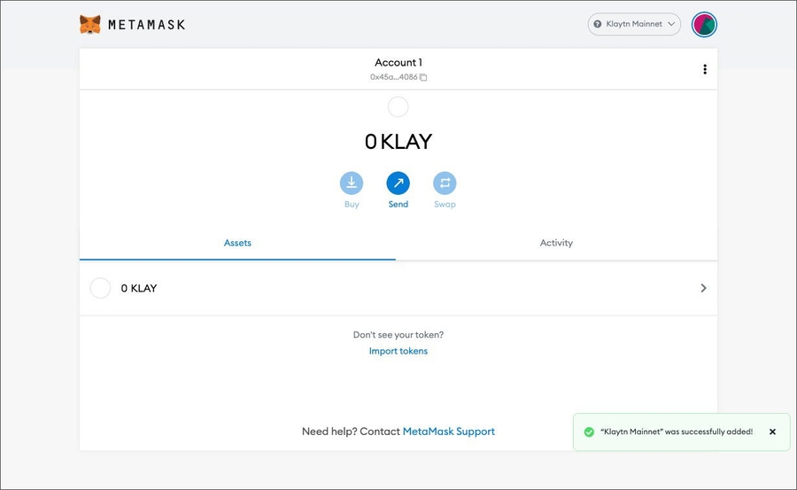Dismiss the Klaytn Mainnet added notification

(772, 432)
